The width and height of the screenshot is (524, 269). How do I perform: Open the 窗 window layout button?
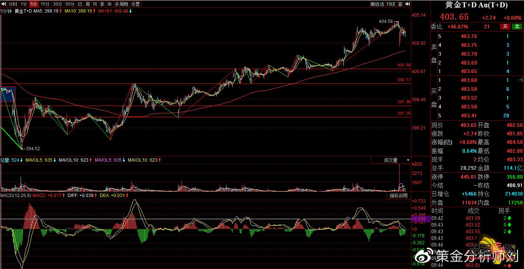click(400, 4)
